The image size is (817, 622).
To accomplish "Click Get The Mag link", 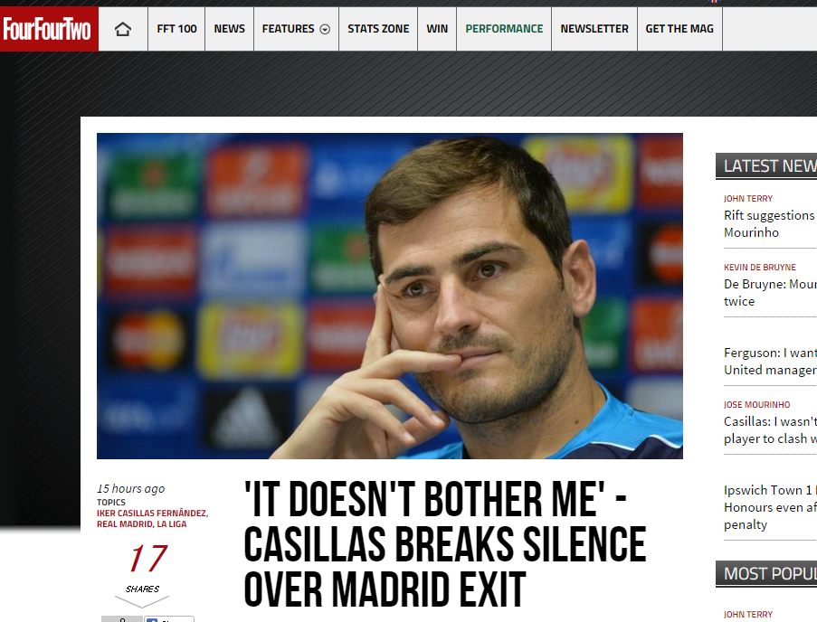I will click(x=679, y=29).
